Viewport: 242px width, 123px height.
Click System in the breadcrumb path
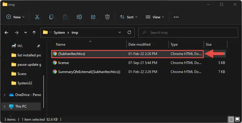pyautogui.click(x=59, y=33)
